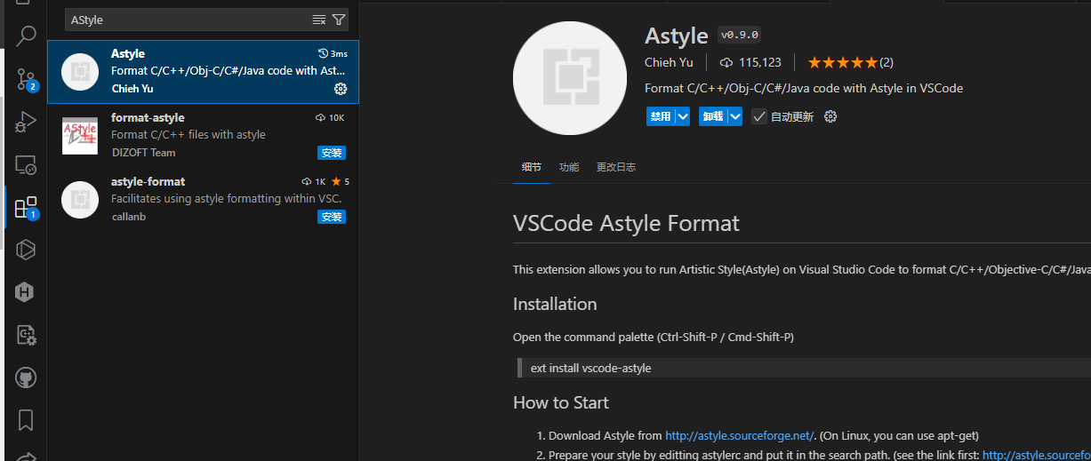Click the 10K install count on format-astyle
The height and width of the screenshot is (461, 1091).
pos(330,118)
